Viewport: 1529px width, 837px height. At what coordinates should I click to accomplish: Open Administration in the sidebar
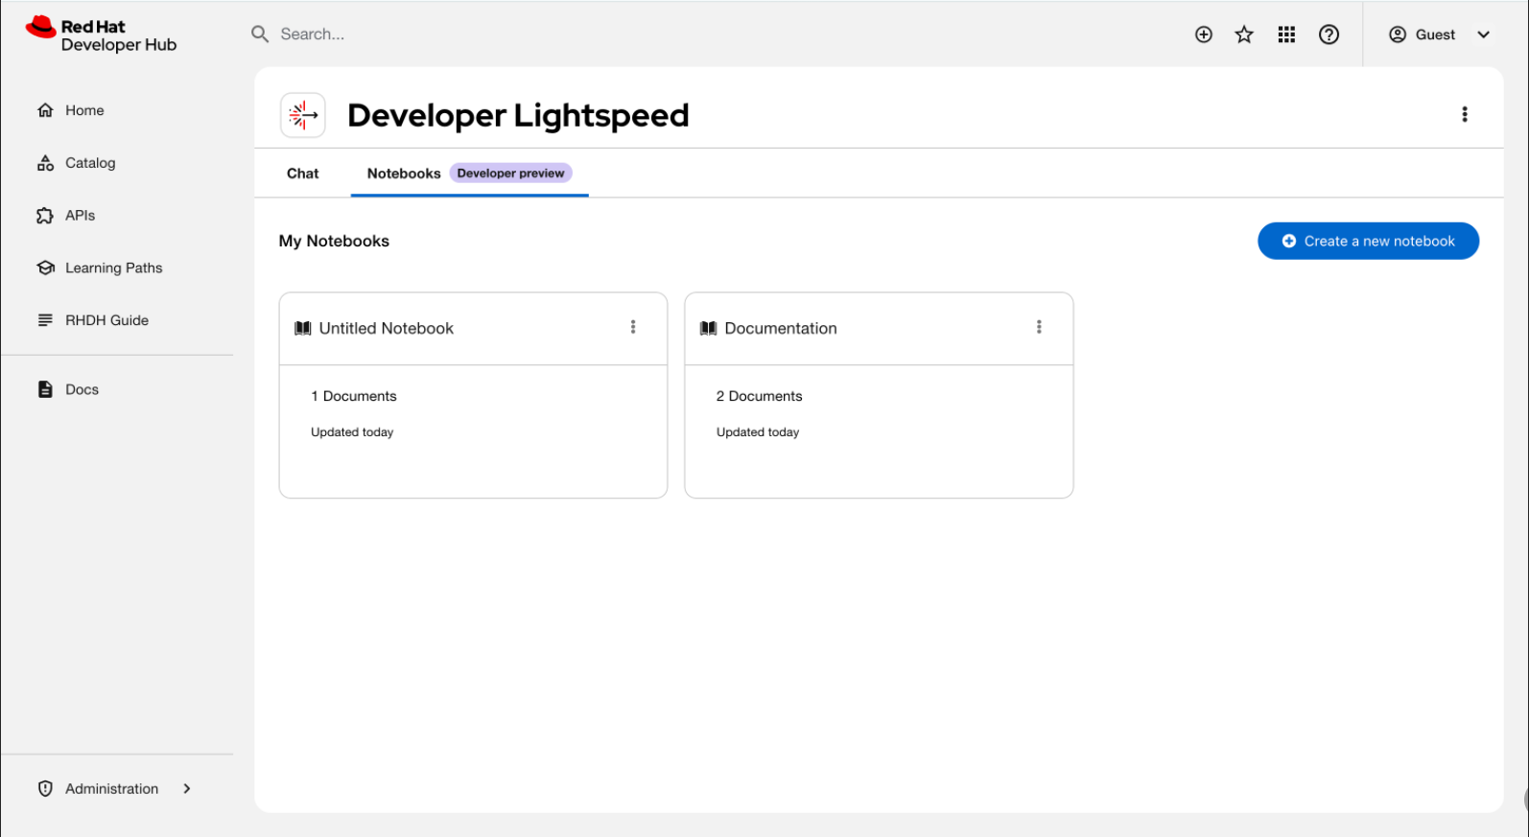point(112,789)
